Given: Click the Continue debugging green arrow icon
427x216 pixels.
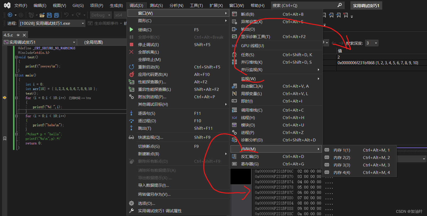Looking at the screenshot, I should coord(131,30).
